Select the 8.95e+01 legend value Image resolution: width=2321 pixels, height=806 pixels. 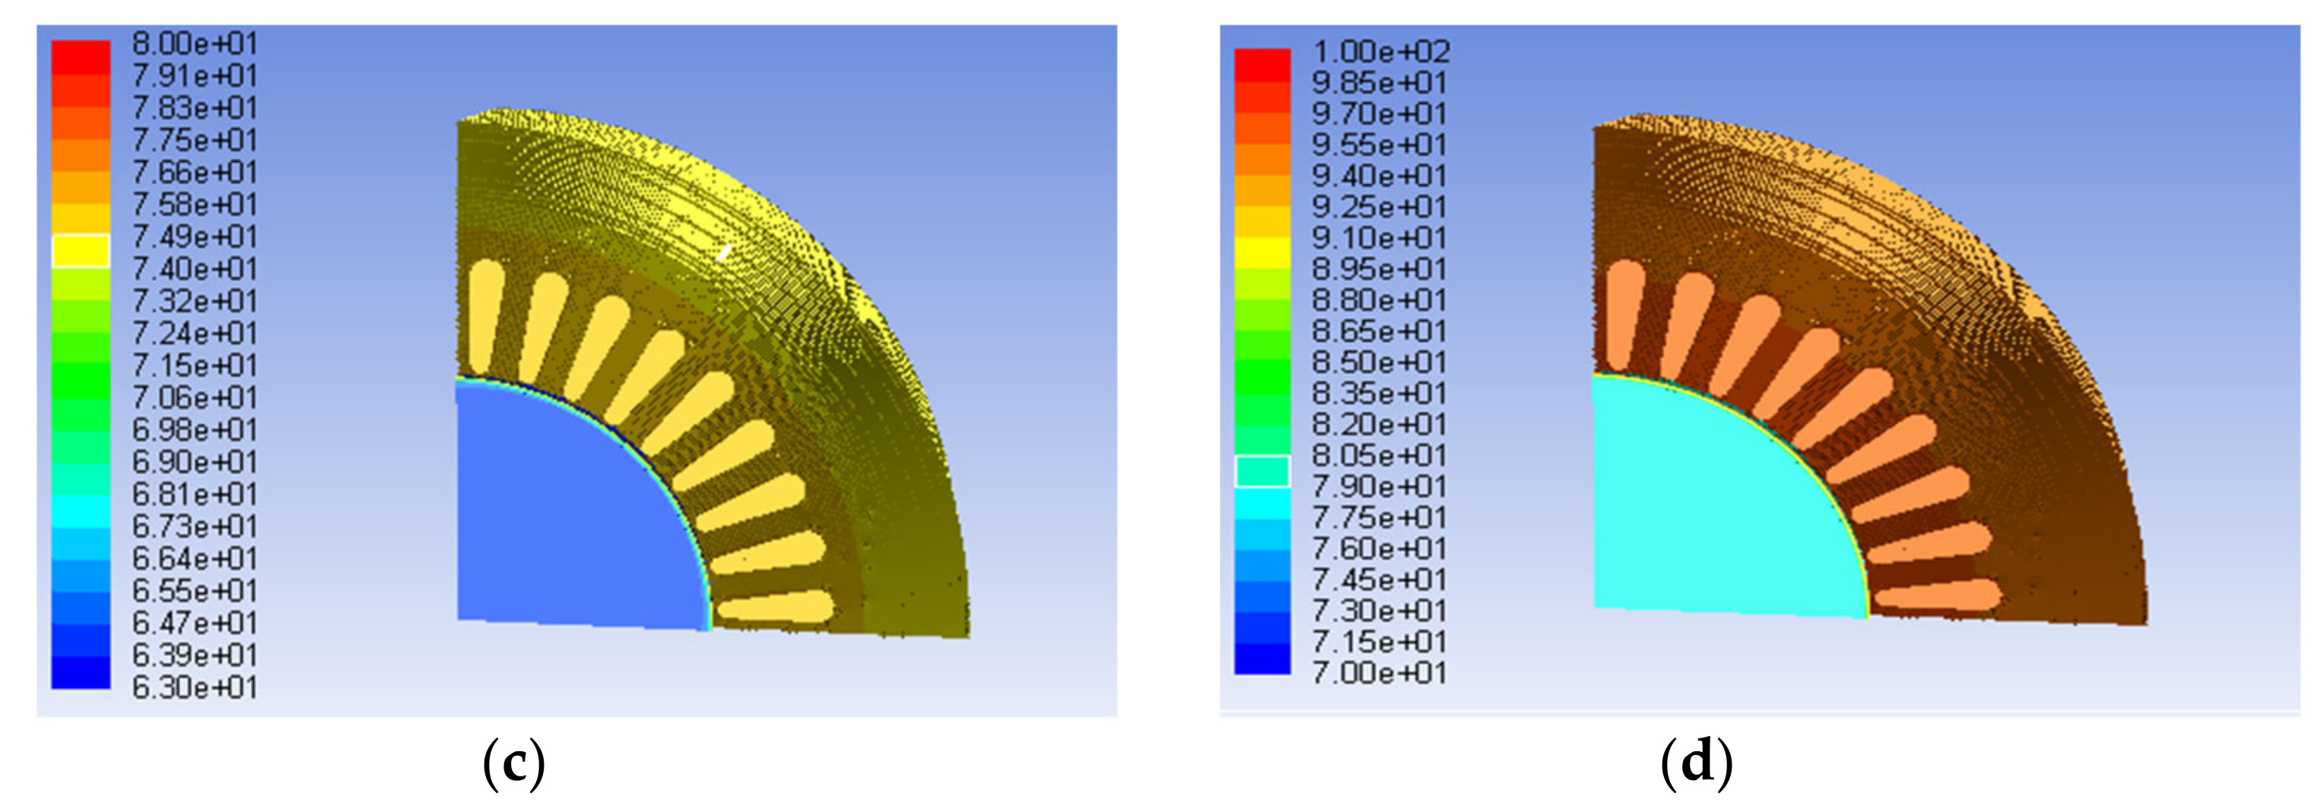tap(1380, 269)
